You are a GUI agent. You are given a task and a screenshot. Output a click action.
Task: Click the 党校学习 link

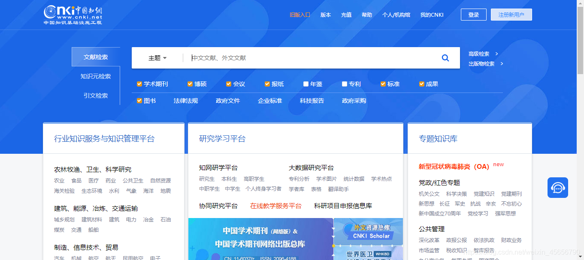(x=478, y=213)
